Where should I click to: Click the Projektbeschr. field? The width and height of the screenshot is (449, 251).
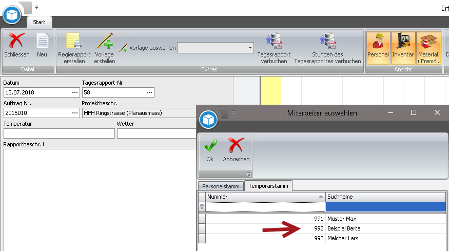[139, 113]
